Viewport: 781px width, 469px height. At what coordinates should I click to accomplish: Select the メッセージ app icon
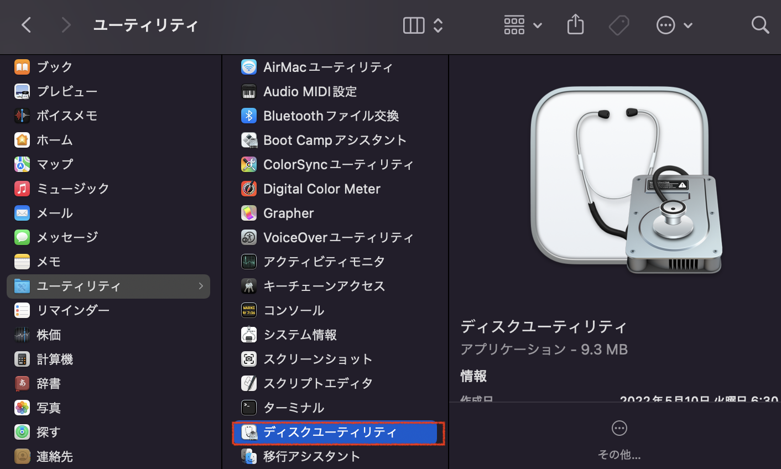(x=22, y=237)
